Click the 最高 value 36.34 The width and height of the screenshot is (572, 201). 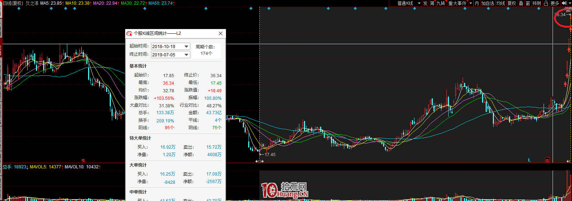168,83
